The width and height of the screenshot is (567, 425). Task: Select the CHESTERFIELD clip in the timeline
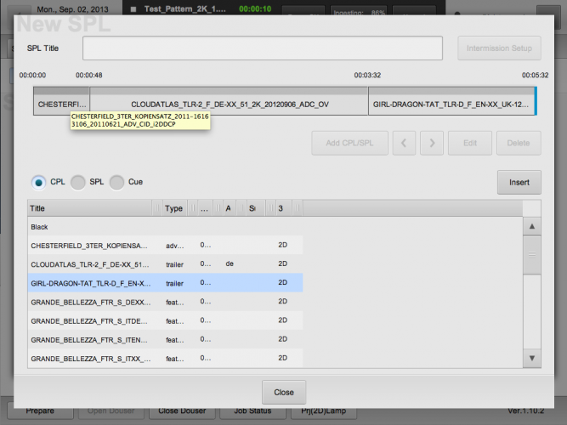(61, 103)
